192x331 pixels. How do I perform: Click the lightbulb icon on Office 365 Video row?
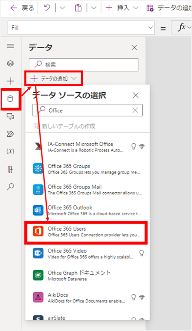pos(142,253)
